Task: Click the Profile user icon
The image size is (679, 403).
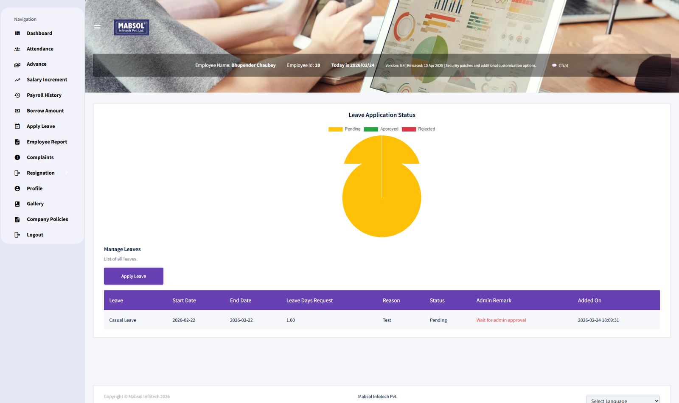Action: pyautogui.click(x=17, y=188)
